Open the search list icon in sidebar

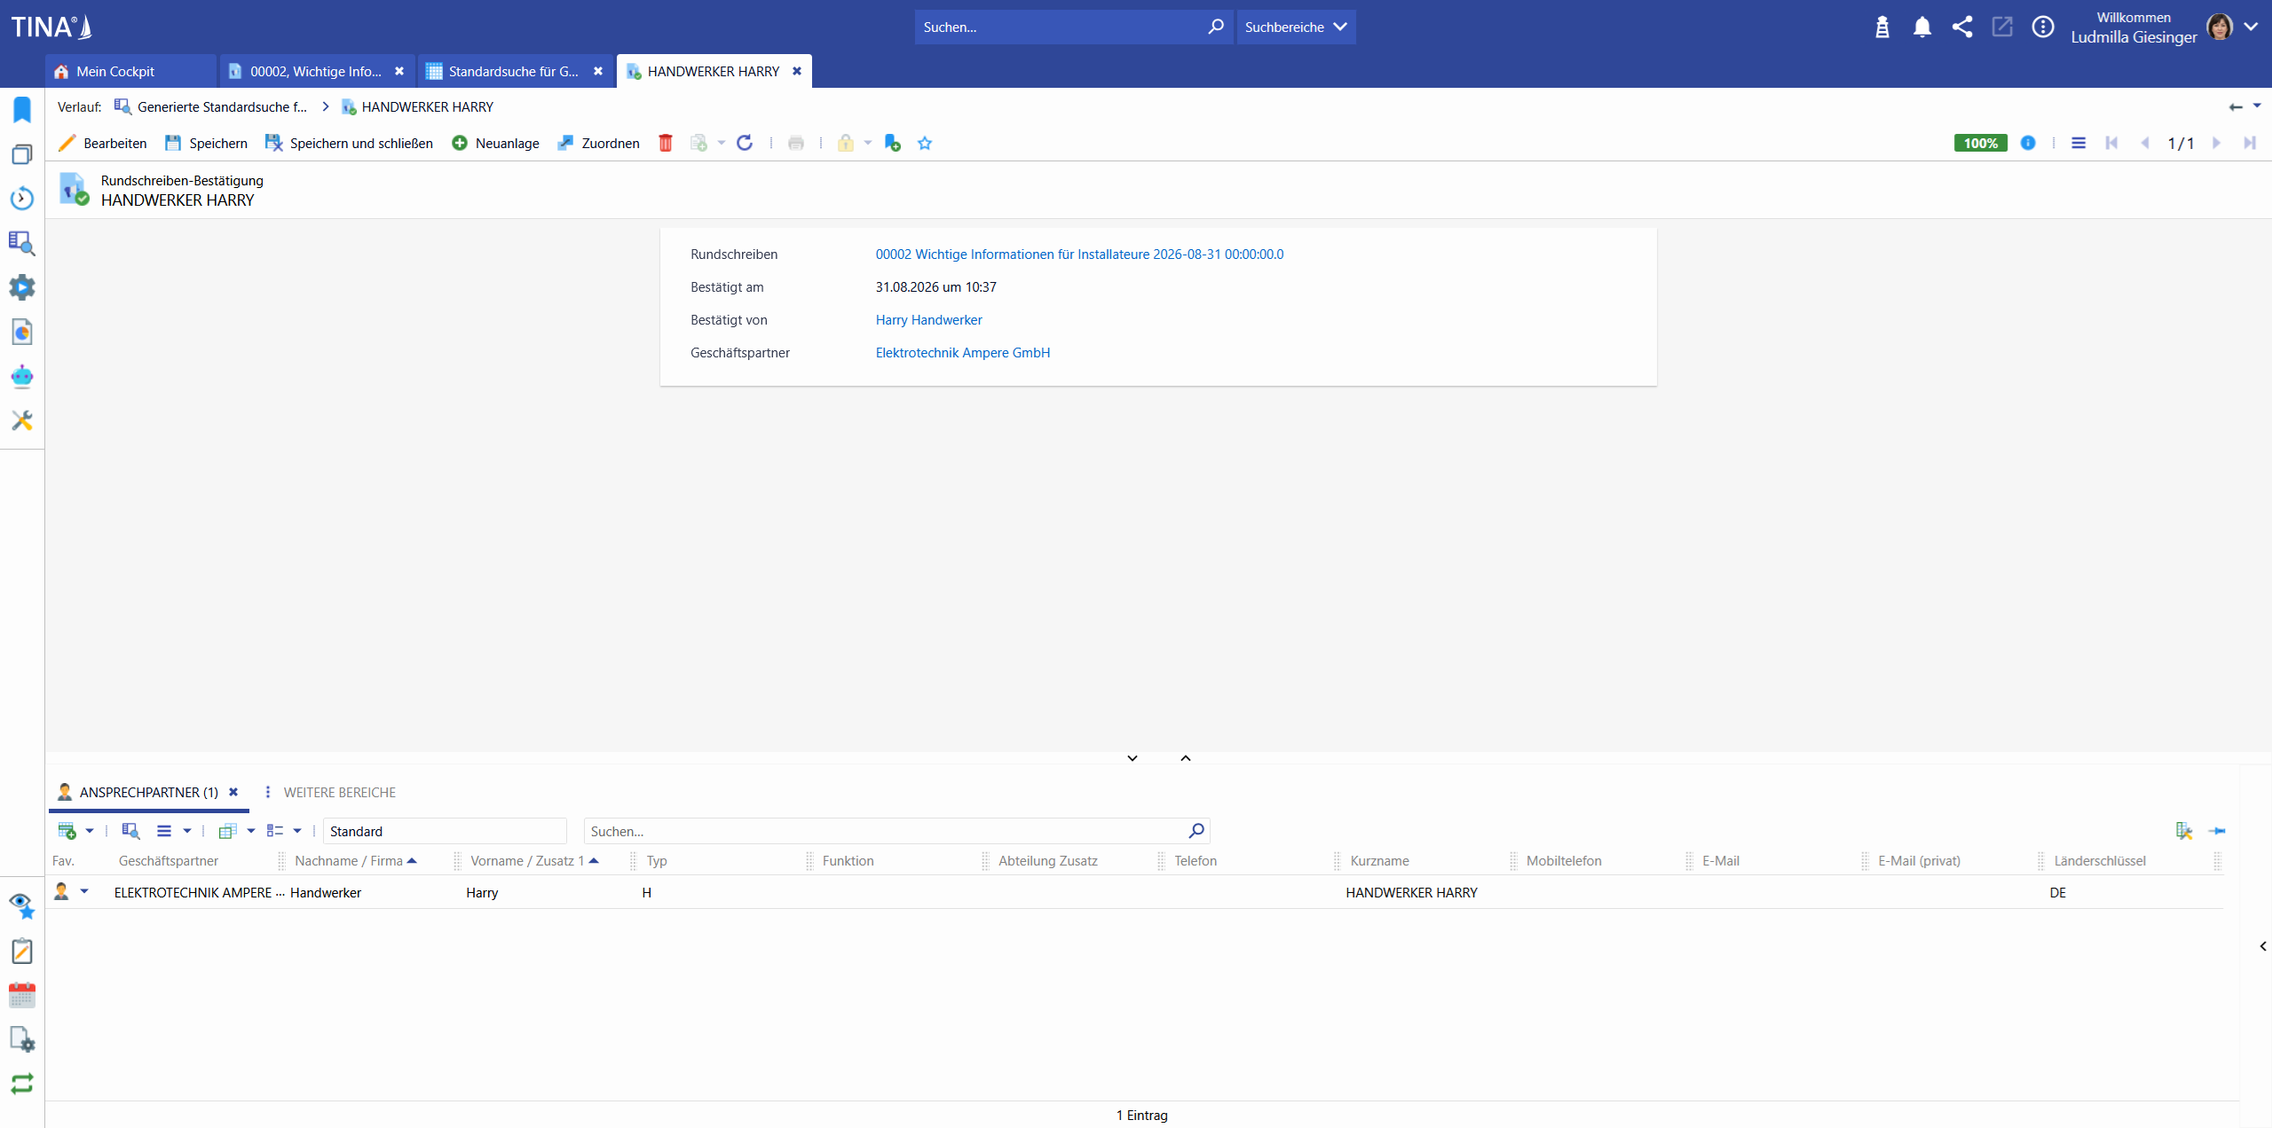pos(22,243)
